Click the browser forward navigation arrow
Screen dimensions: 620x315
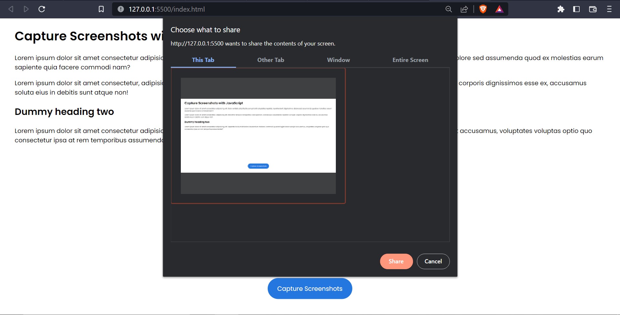click(x=26, y=9)
